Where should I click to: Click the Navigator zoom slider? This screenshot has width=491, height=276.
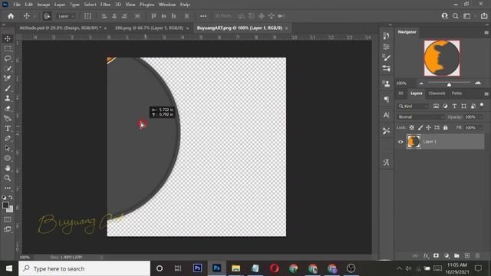click(x=449, y=84)
